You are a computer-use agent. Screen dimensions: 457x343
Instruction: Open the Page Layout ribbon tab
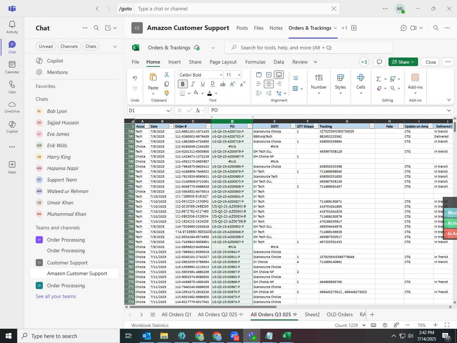pos(223,62)
